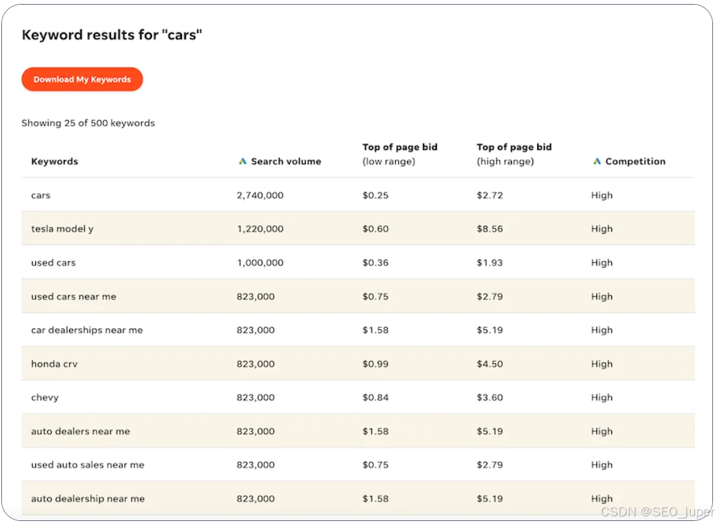
Task: Click the Download My Keywords button
Action: coord(82,79)
